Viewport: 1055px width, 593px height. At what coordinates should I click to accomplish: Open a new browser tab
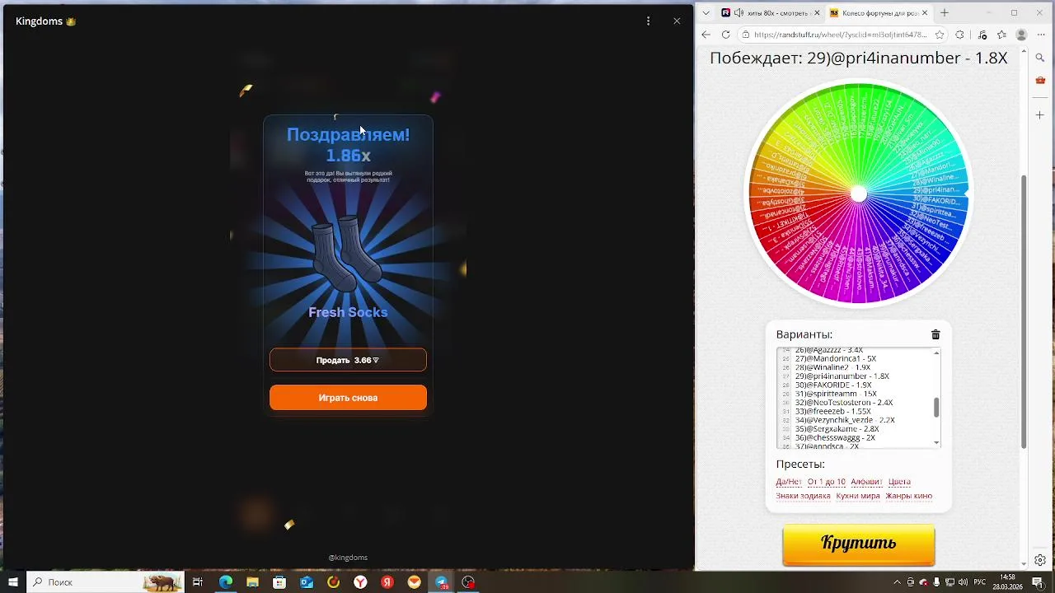click(x=945, y=12)
